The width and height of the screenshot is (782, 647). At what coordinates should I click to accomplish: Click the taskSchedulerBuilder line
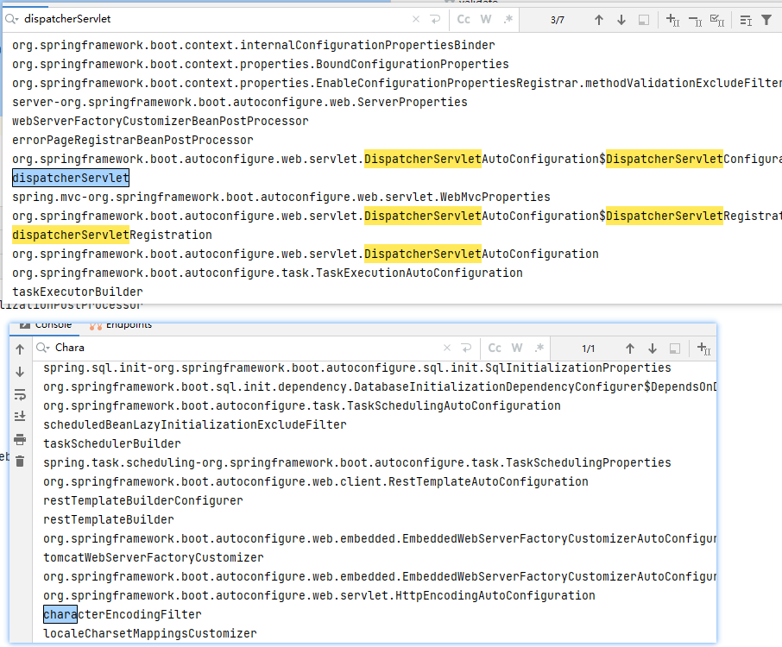tap(112, 444)
